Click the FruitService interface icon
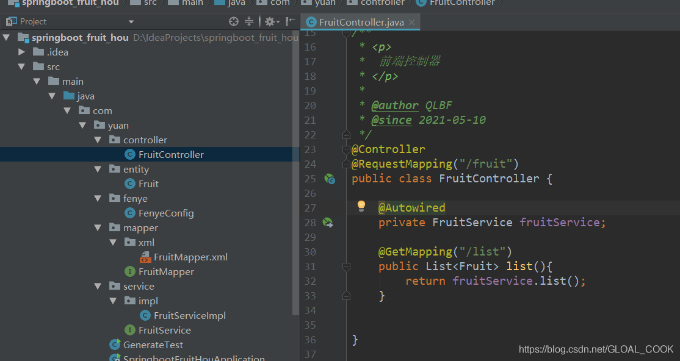Viewport: 680px width, 361px height. 129,331
